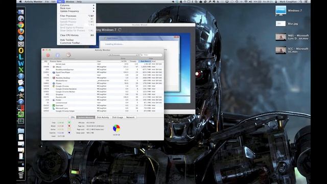Open the File menu in menu bar
The width and height of the screenshot is (327, 184).
(x=46, y=2)
